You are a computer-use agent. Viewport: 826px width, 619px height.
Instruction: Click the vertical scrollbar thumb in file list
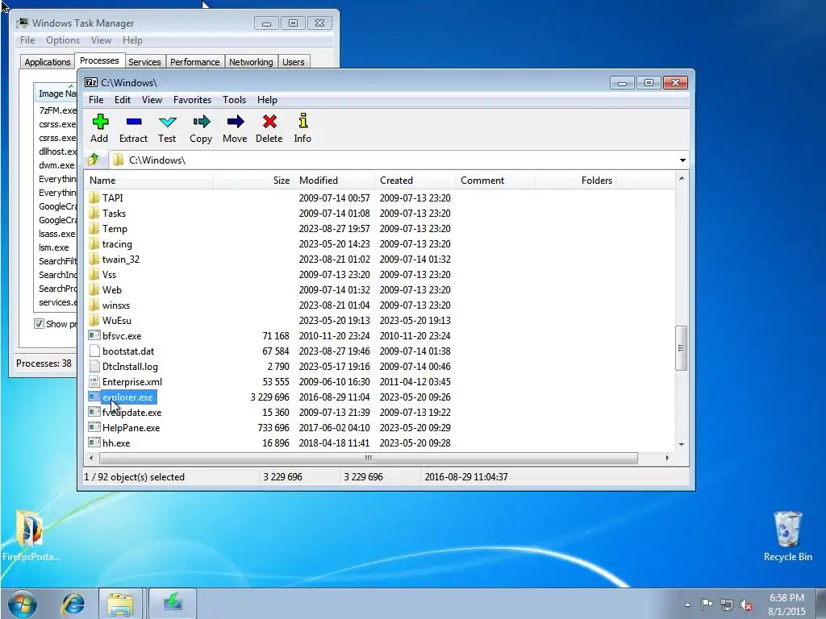[681, 347]
